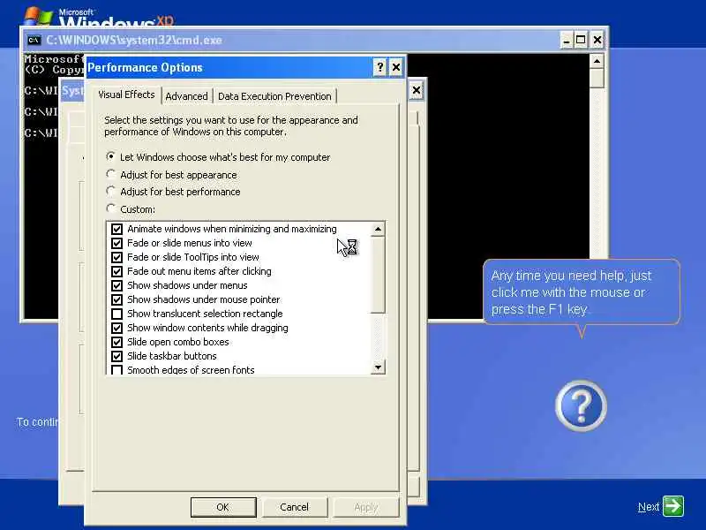Click the Next link
The image size is (706, 530).
coord(649,507)
